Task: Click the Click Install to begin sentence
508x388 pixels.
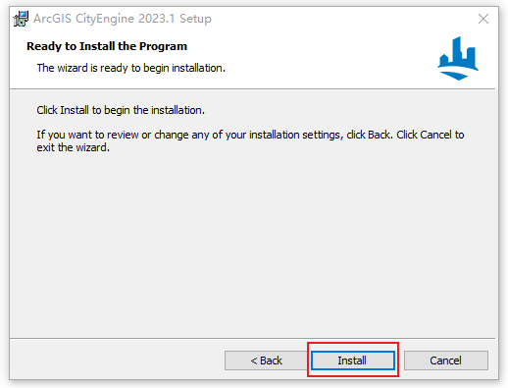Action: [x=121, y=110]
